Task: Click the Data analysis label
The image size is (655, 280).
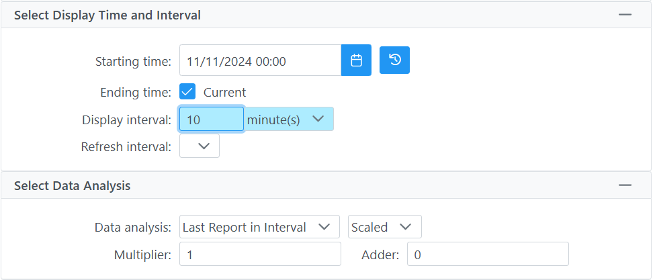Action: [133, 228]
